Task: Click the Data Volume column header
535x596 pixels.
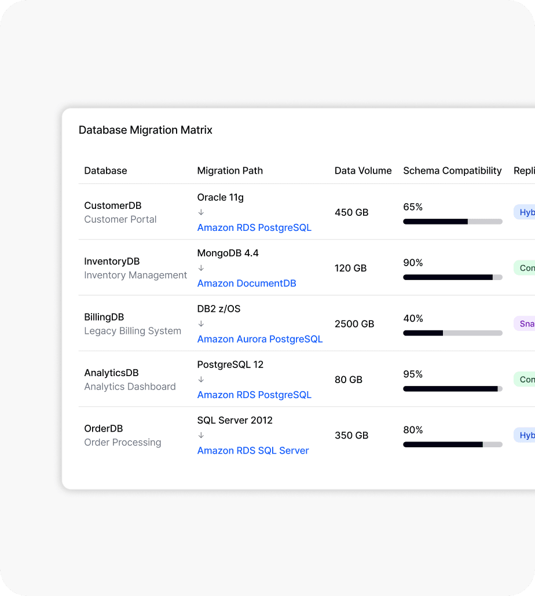Action: pyautogui.click(x=363, y=171)
